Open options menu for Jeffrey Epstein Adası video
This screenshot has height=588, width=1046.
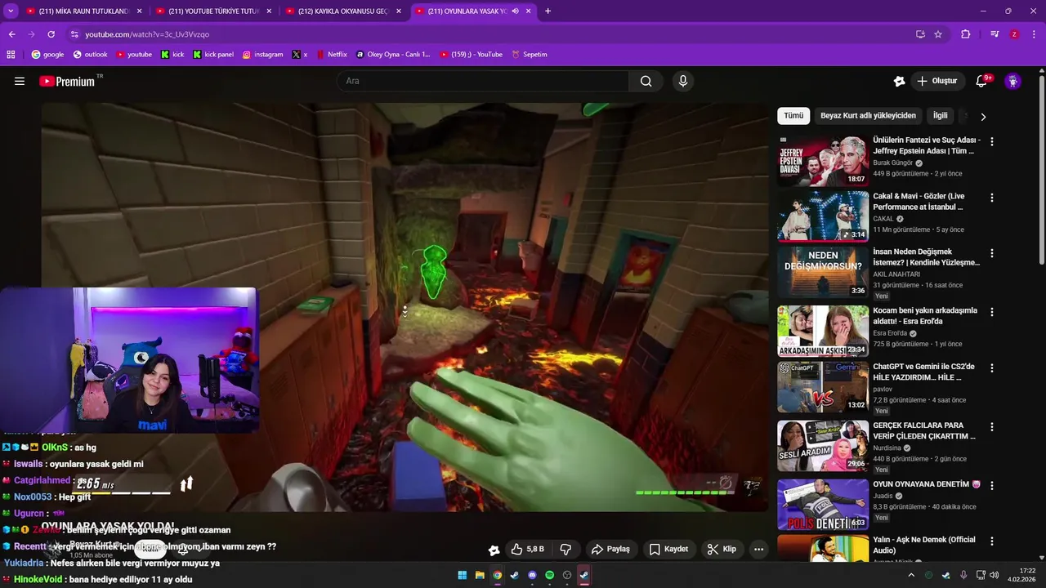pos(992,141)
